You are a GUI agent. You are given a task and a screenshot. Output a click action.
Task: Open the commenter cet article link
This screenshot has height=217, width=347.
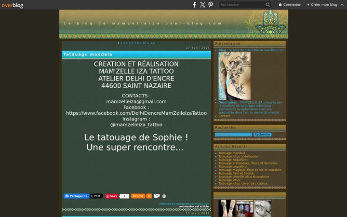coord(194,206)
